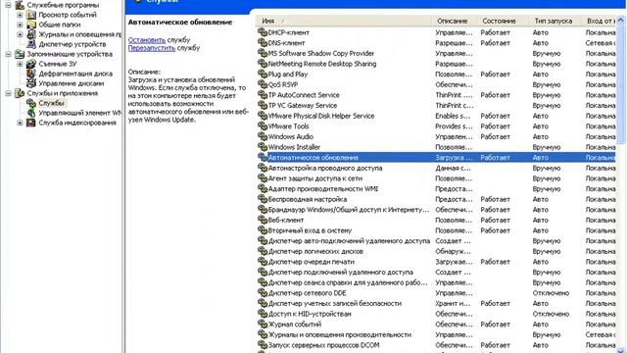The width and height of the screenshot is (627, 353).
Task: Click the gear icon of Журнал событий service
Action: [263, 325]
